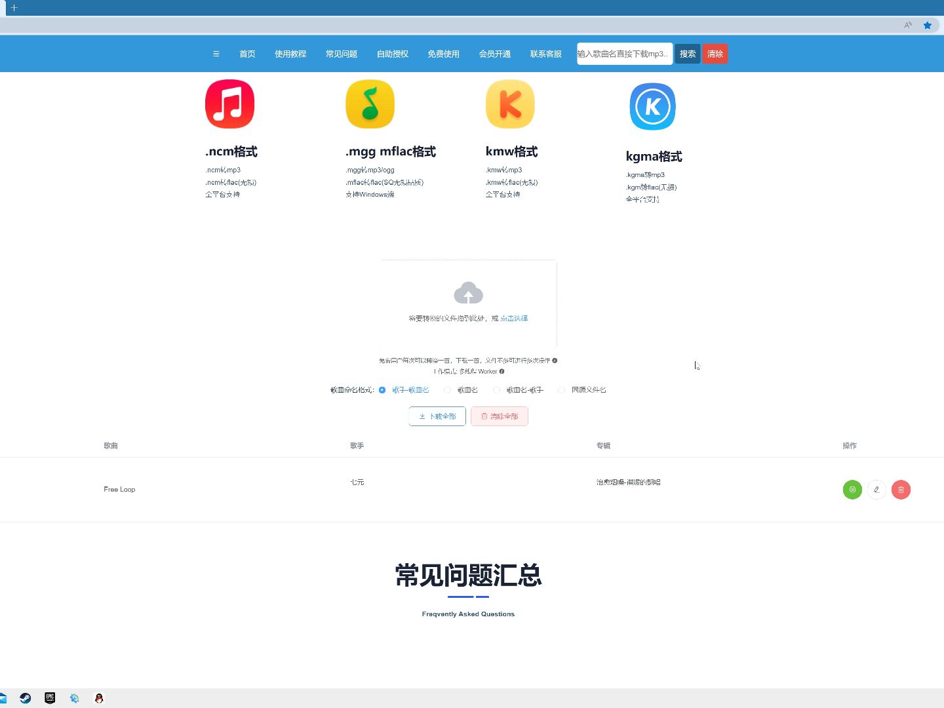This screenshot has height=708, width=944.
Task: Select the 同源文件名 naming option
Action: pos(561,390)
